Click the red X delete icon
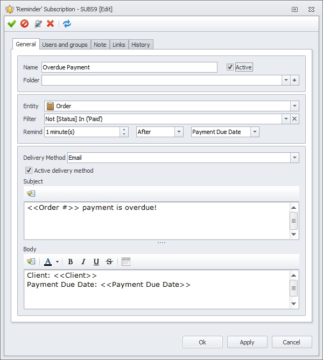323x360 pixels. [x=50, y=24]
